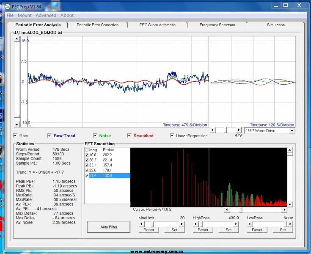Click Set under MagLimit

coord(174,230)
